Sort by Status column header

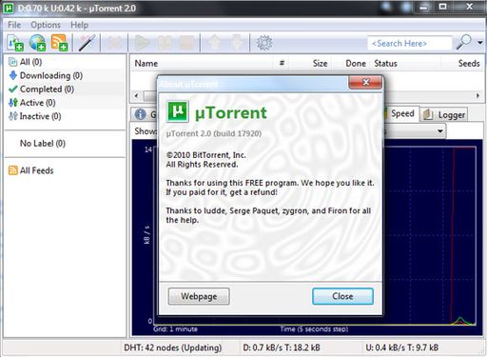click(385, 64)
